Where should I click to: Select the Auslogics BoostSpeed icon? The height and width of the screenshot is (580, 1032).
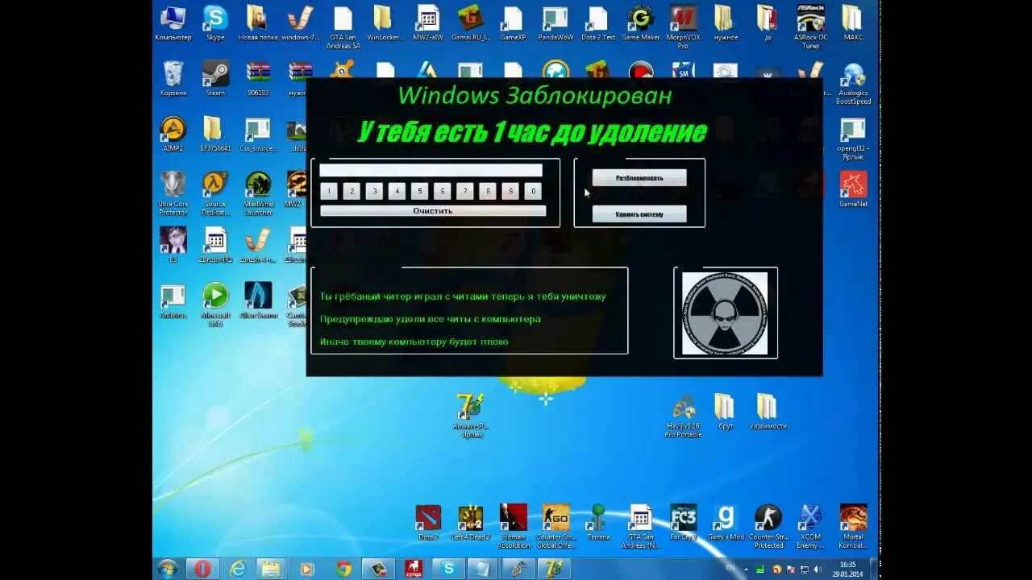tap(853, 83)
